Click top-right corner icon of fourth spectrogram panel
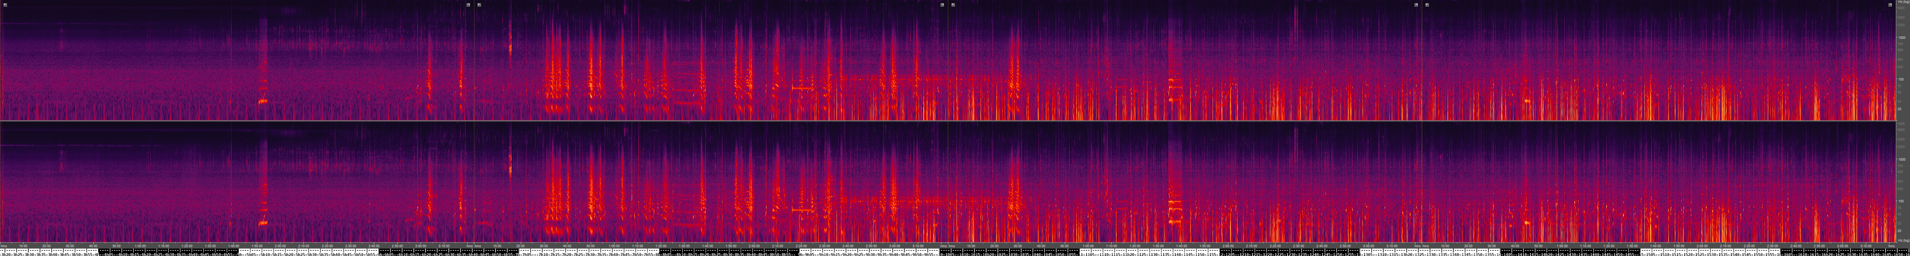Screen dimensions: 1910x256 tap(1890, 5)
